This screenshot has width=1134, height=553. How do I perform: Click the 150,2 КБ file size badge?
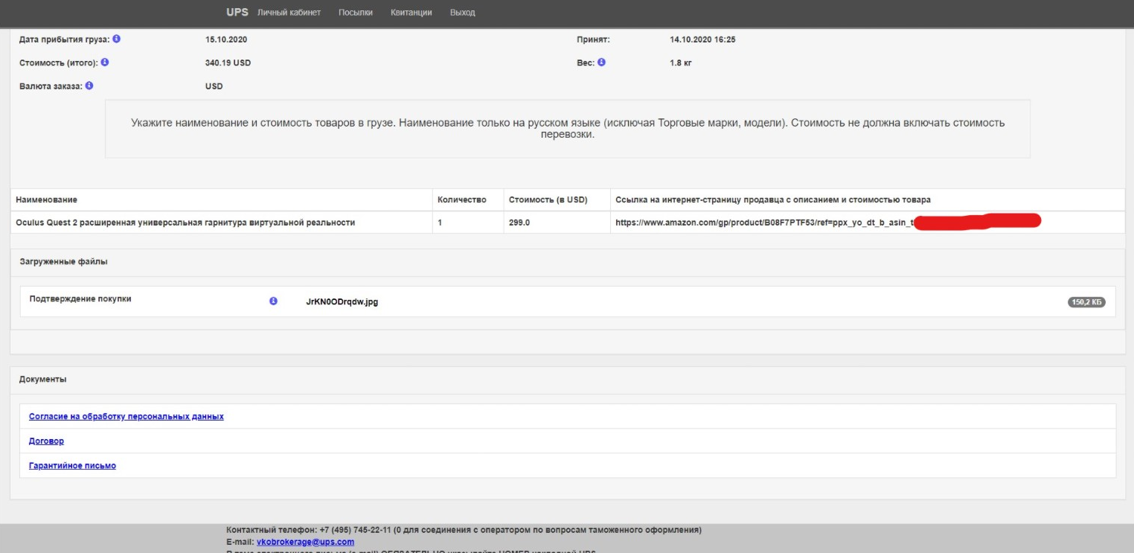1087,302
